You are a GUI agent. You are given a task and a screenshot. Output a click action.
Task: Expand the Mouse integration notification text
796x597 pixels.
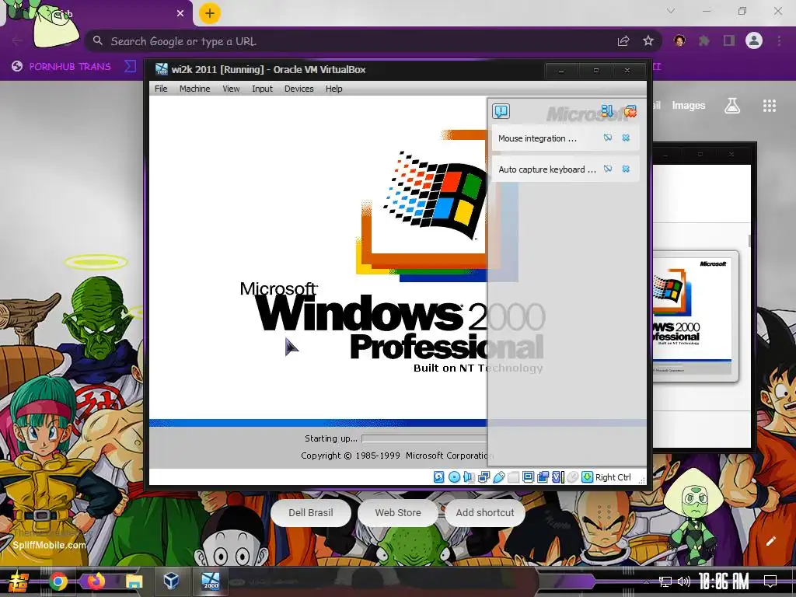point(538,138)
